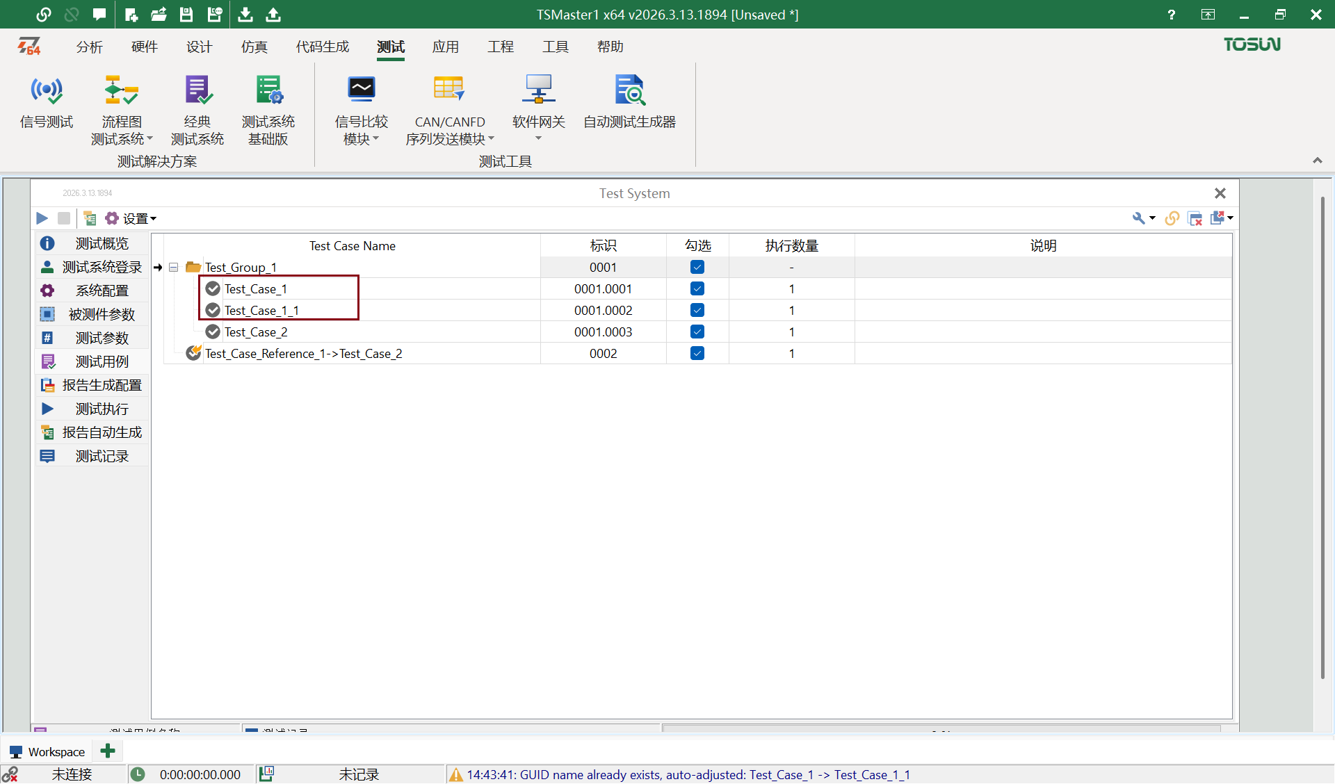Image resolution: width=1335 pixels, height=784 pixels.
Task: Click the wrench settings icon in Test System toolbar
Action: pos(1139,218)
